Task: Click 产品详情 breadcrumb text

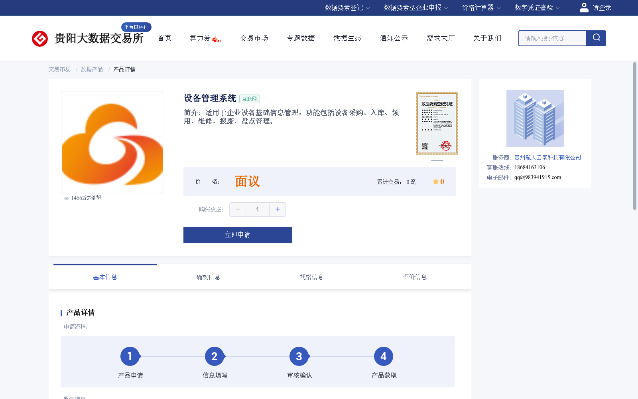Action: coord(124,69)
